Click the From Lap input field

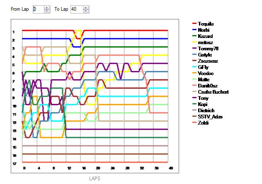tap(39, 9)
